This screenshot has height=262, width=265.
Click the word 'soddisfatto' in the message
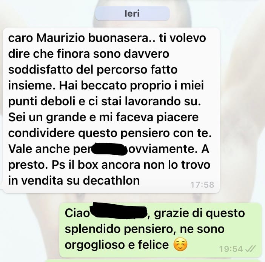tap(40, 69)
